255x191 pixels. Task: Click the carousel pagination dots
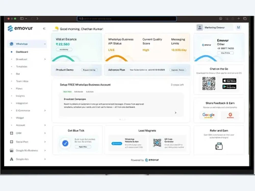122,119
